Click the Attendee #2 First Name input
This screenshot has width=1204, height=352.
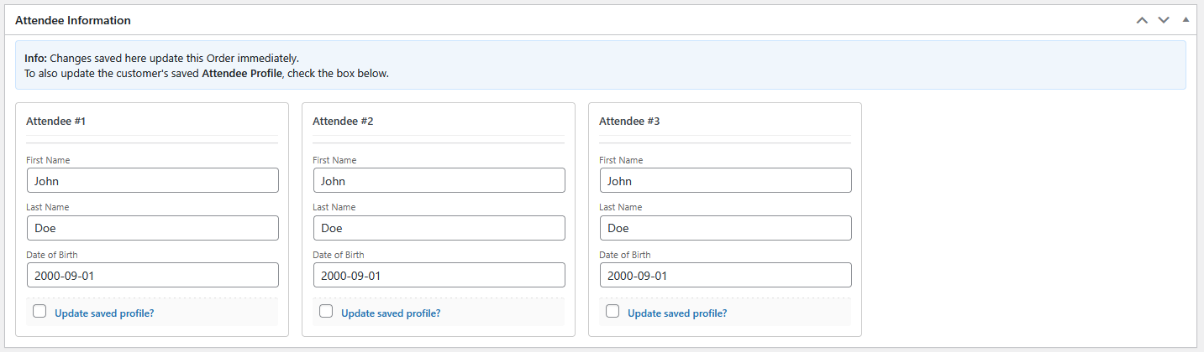tap(439, 180)
